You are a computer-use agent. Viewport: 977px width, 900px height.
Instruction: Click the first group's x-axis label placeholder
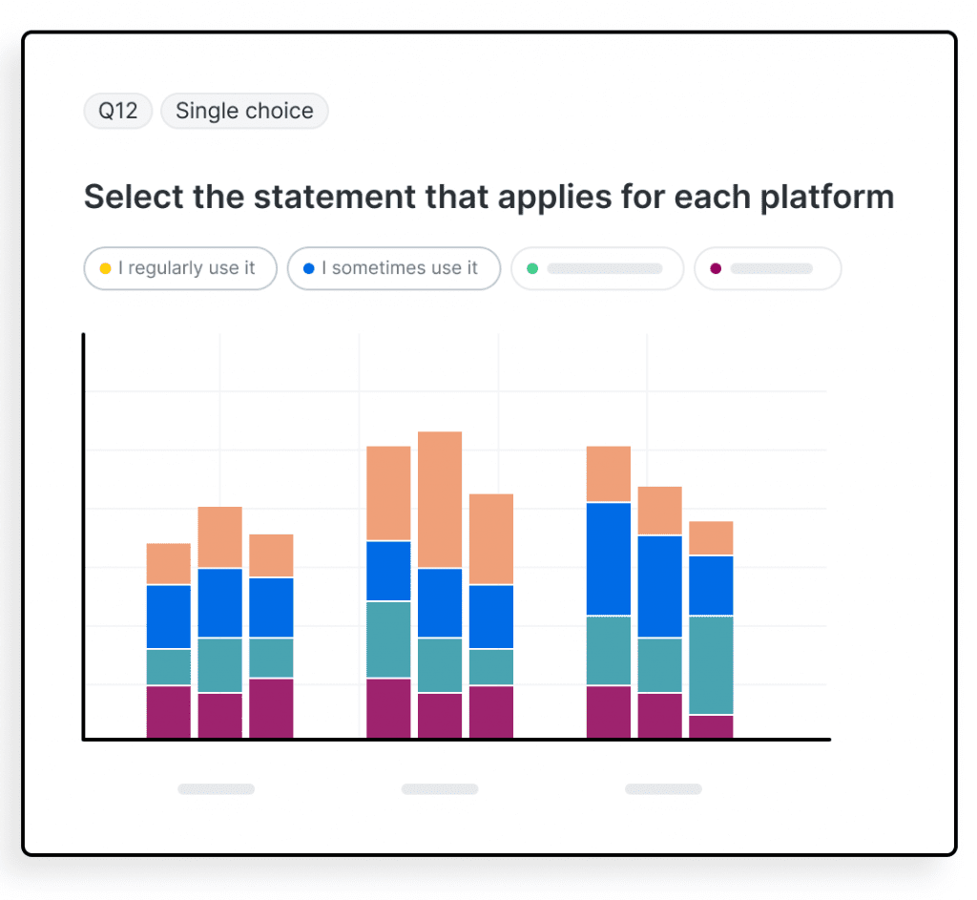tap(216, 789)
